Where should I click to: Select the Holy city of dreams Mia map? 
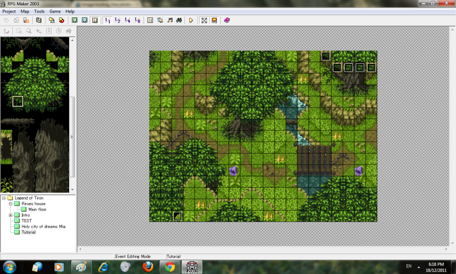43,227
